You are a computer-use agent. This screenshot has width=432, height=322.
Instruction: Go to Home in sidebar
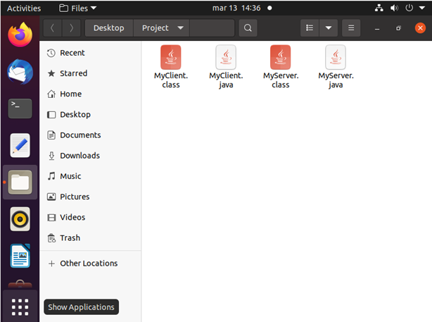(90, 94)
